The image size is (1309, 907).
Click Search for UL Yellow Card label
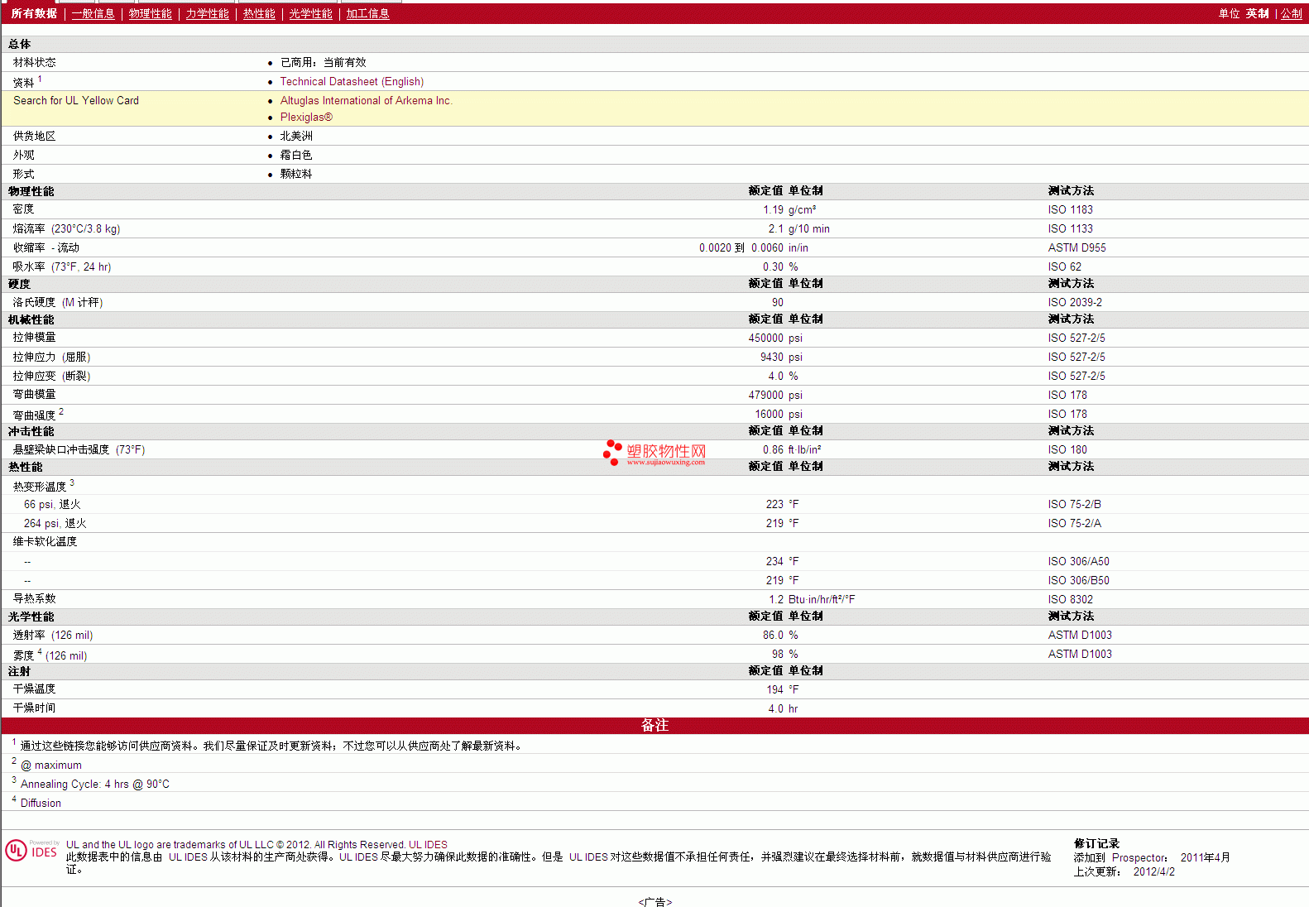point(76,101)
